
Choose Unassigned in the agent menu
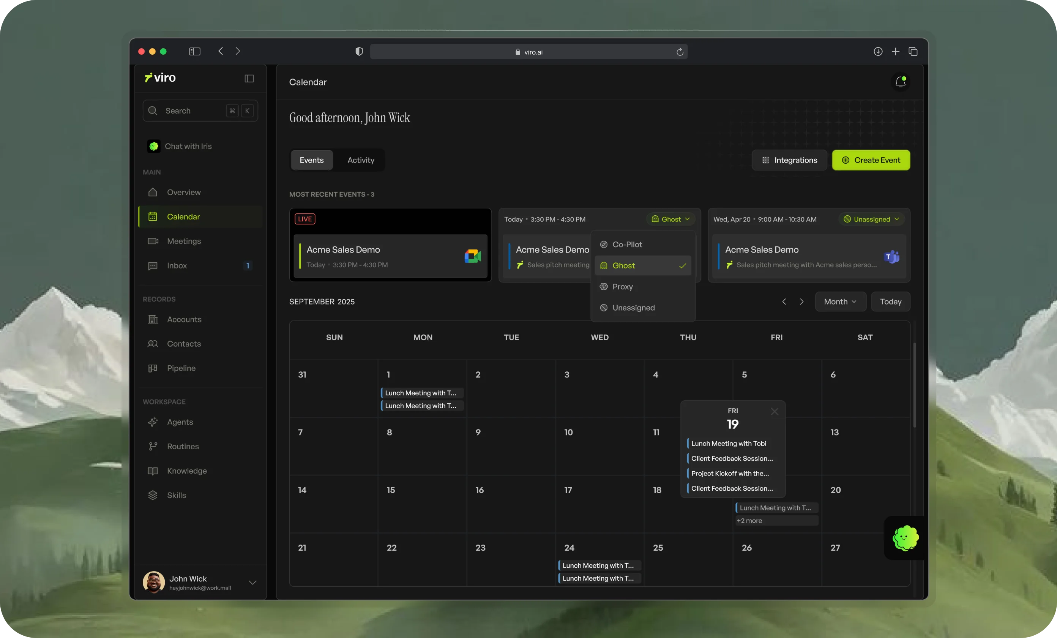pyautogui.click(x=643, y=308)
